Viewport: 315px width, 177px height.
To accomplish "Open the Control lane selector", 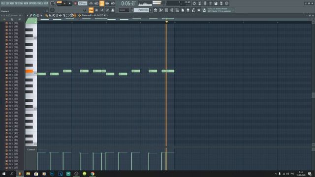I will (x=31, y=149).
